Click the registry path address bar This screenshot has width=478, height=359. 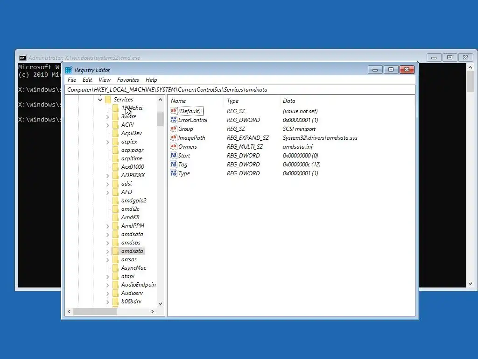coord(239,90)
